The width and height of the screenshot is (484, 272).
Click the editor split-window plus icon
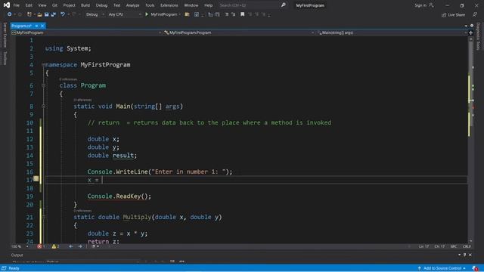tap(470, 32)
